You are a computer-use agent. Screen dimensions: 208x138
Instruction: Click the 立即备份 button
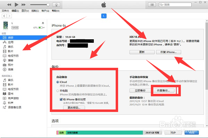140,91
